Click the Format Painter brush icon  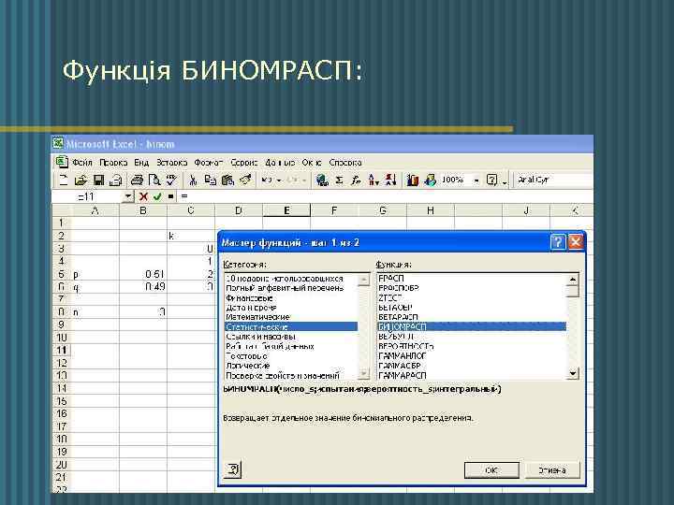click(245, 180)
